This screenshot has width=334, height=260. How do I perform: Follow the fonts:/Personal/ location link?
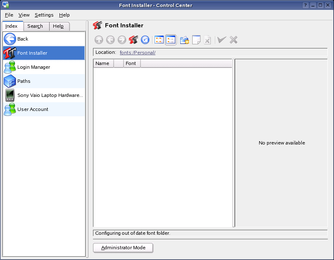coord(138,53)
